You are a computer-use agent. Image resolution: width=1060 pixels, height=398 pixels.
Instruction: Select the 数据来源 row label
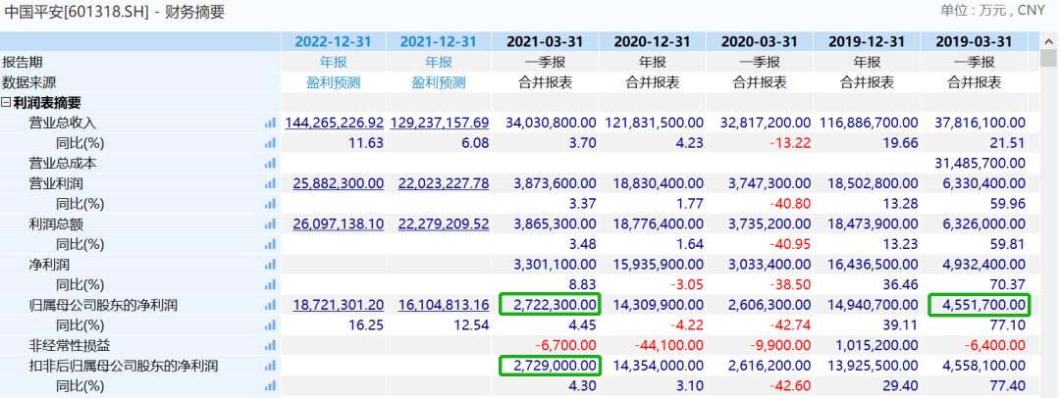pos(29,83)
